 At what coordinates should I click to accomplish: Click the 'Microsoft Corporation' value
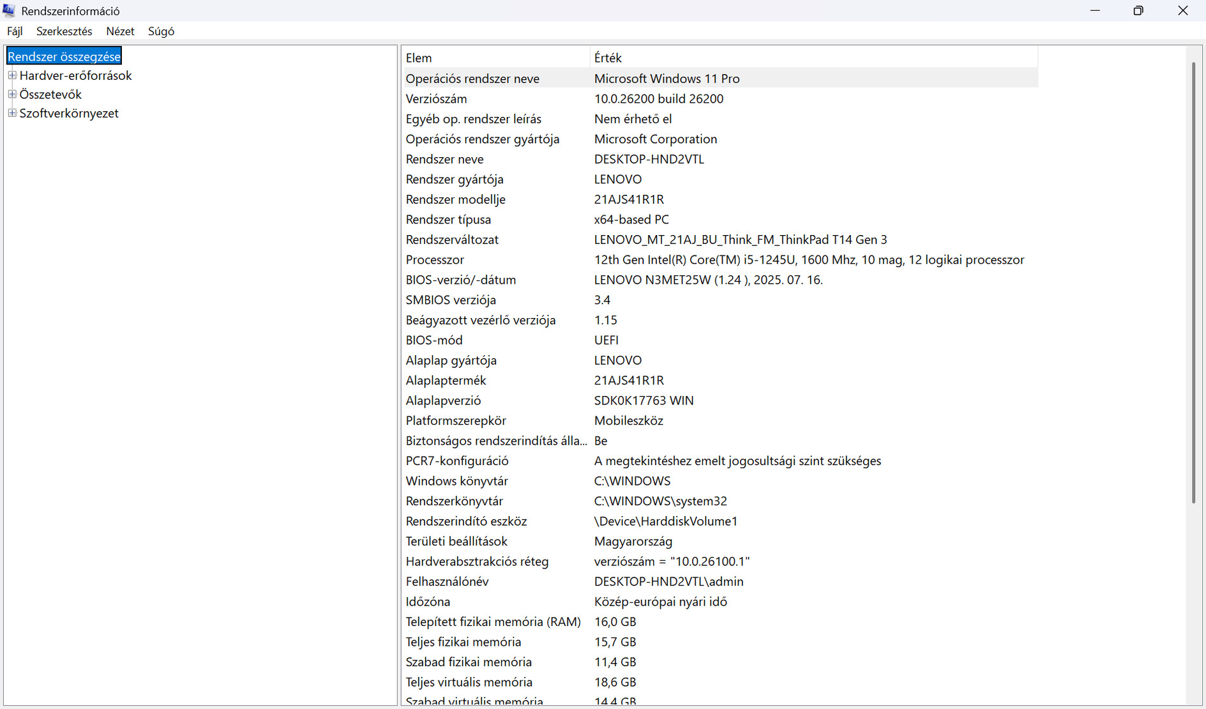656,139
